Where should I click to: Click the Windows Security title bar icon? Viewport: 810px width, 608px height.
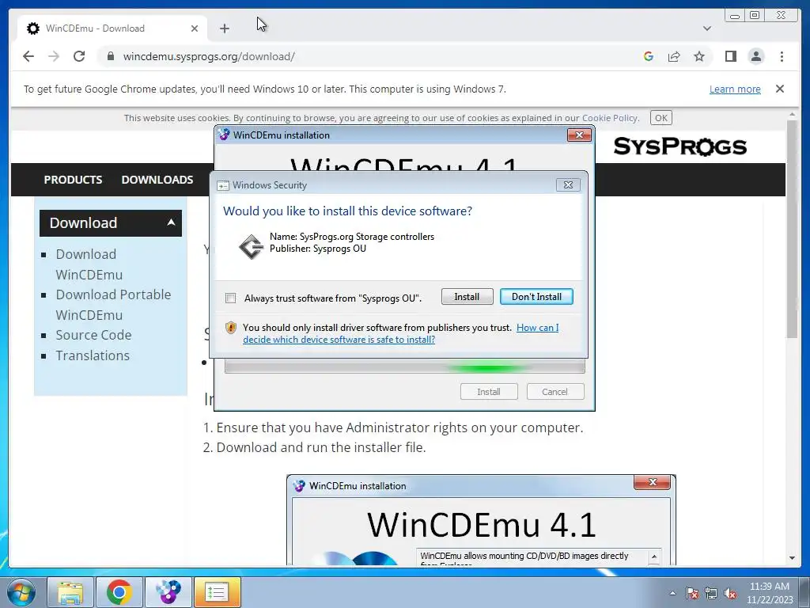tap(223, 185)
